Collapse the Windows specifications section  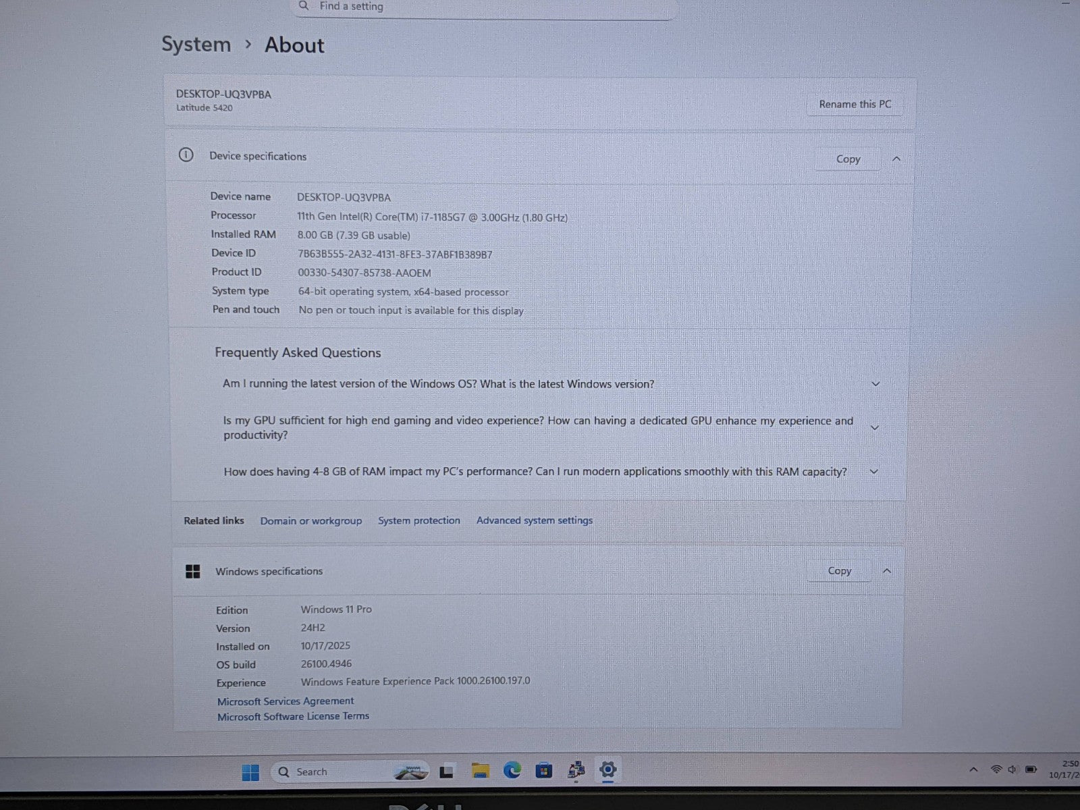click(x=887, y=571)
